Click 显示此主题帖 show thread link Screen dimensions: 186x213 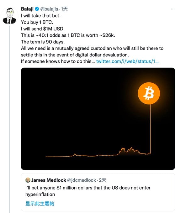tap(40, 204)
